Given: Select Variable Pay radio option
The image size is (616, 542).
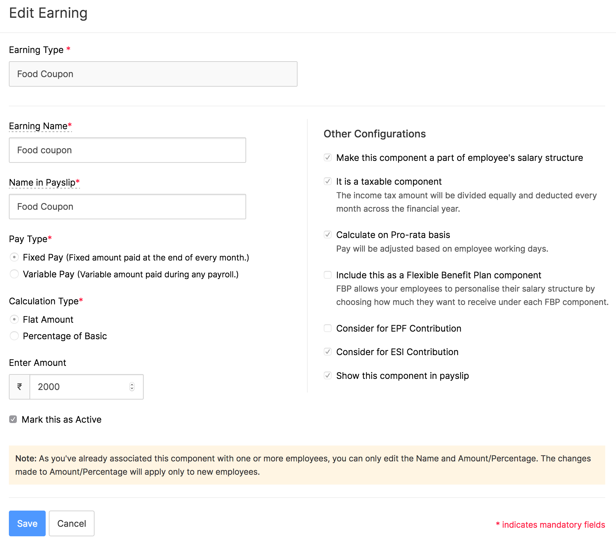Looking at the screenshot, I should 14,274.
